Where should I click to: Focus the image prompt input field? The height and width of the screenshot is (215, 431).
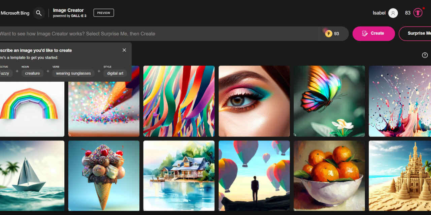tap(159, 34)
